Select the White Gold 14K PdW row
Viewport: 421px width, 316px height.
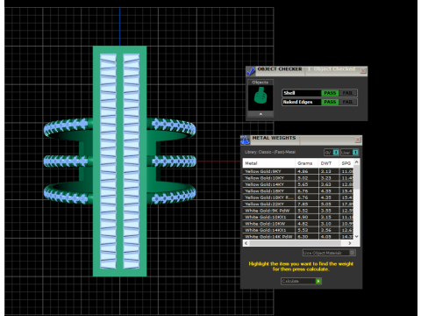(x=298, y=236)
